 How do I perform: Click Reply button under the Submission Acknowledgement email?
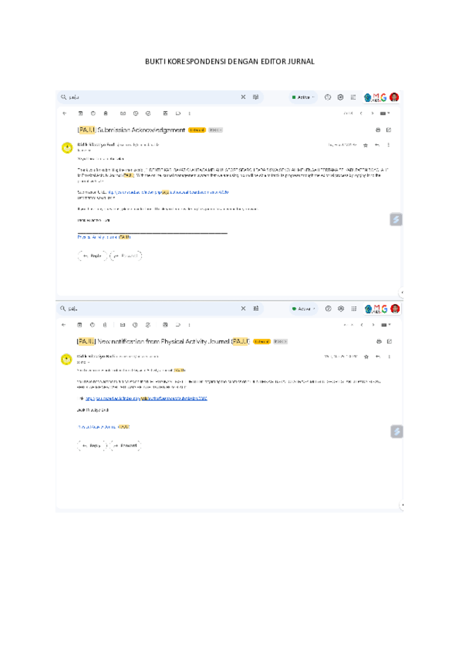point(93,256)
